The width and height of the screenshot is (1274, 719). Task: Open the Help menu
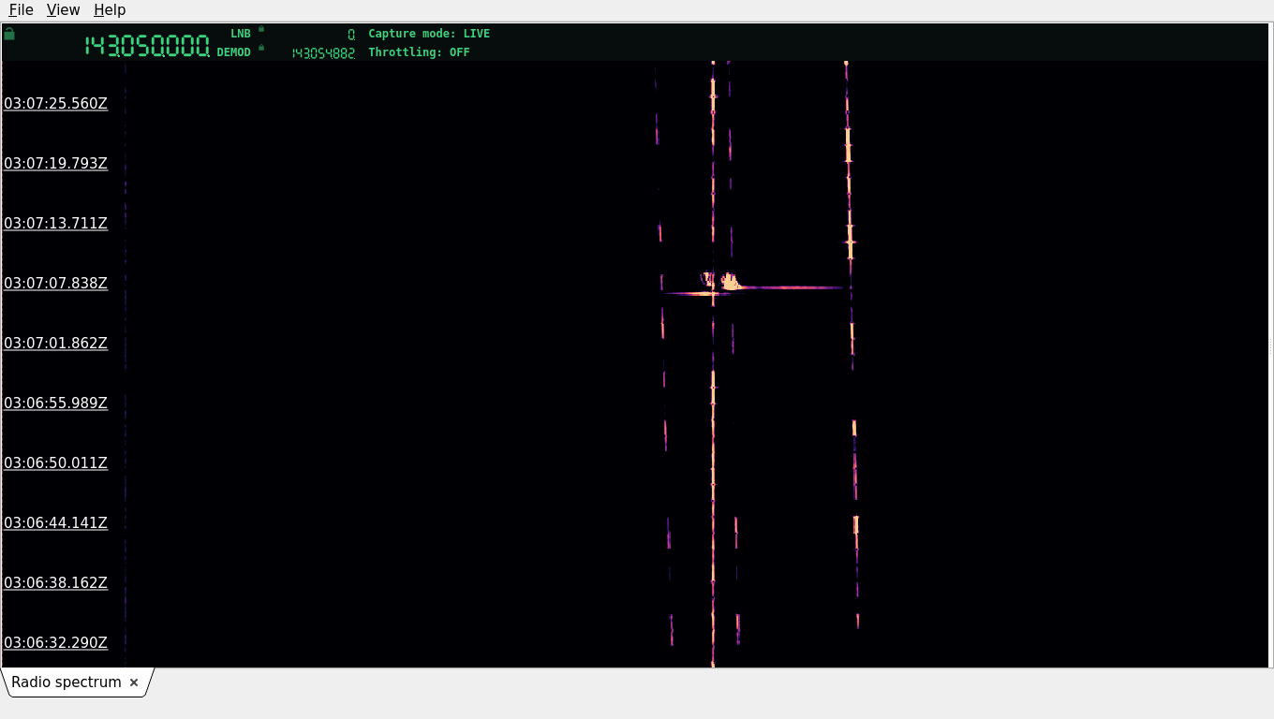[x=110, y=9]
